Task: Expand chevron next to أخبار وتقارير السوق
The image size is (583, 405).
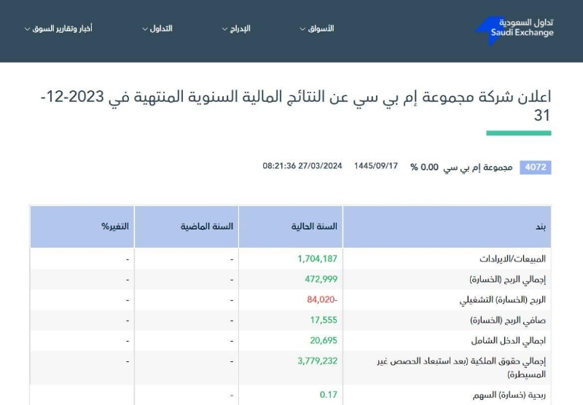Action: 27,29
